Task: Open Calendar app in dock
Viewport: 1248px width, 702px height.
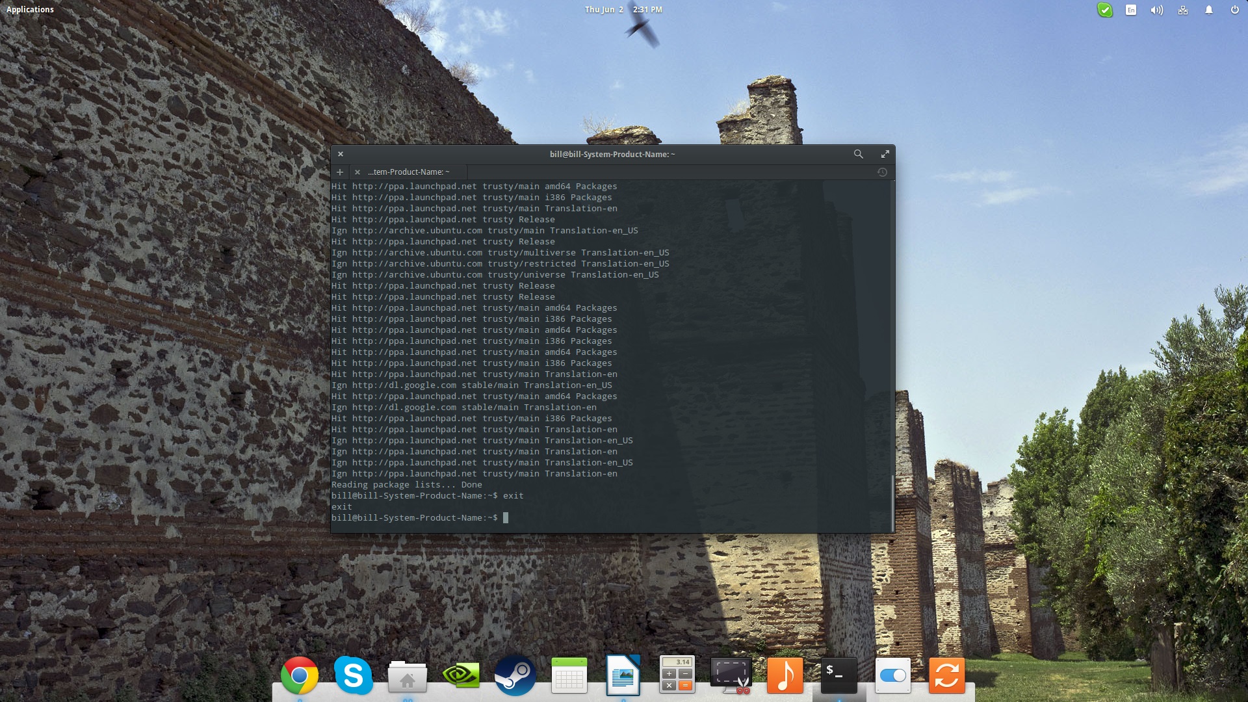Action: click(x=569, y=676)
